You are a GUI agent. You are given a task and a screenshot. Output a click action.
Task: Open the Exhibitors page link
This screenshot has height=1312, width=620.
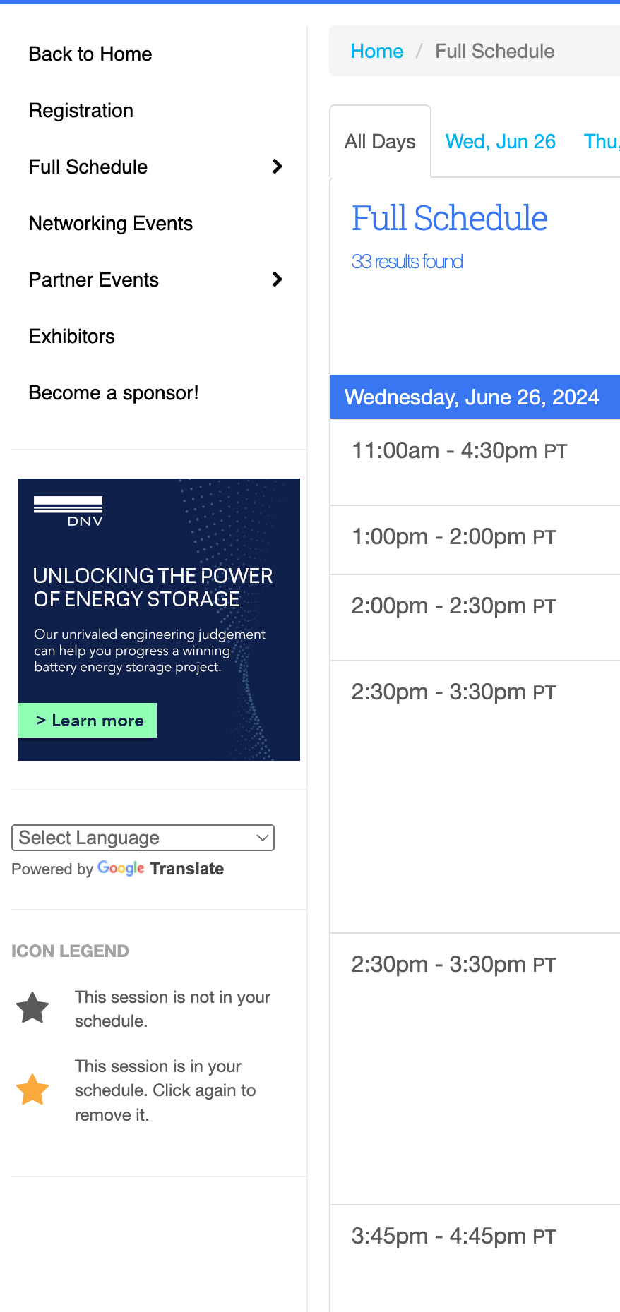click(72, 337)
